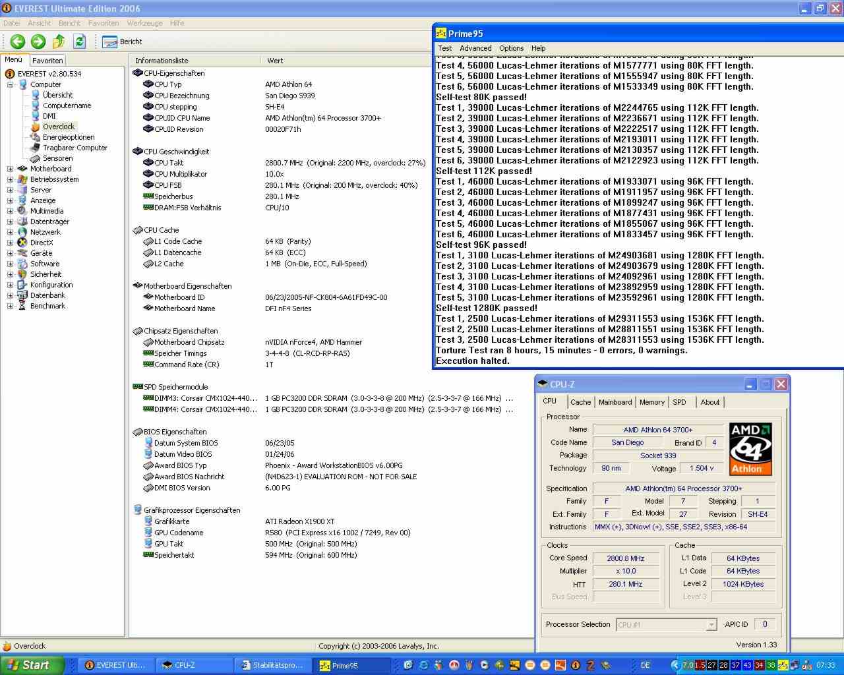
Task: Collapse the Computer tree node
Action: [10, 84]
